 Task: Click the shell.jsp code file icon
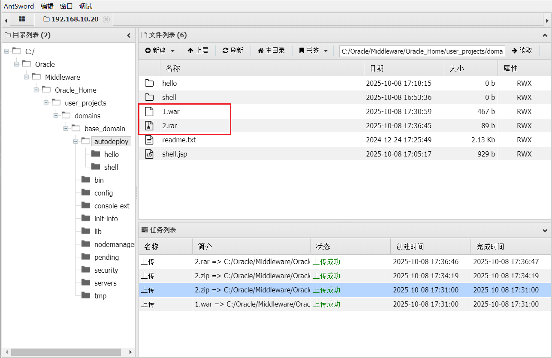pyautogui.click(x=149, y=154)
